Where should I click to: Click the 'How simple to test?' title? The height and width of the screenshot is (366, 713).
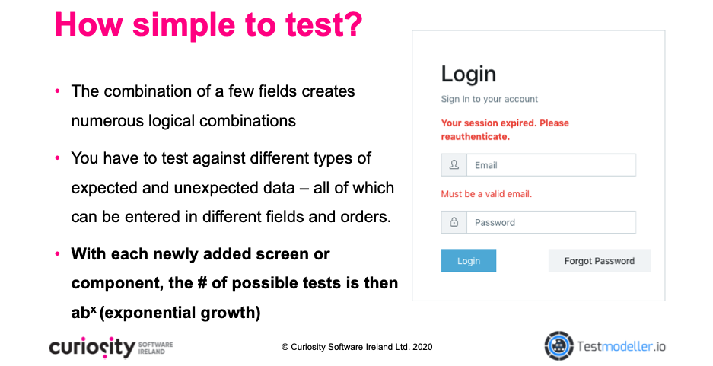[208, 24]
